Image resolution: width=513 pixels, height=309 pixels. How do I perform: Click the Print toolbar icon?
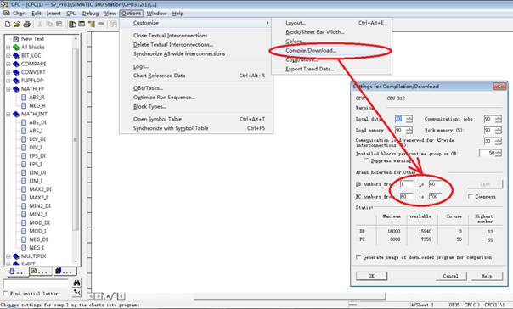[x=27, y=25]
